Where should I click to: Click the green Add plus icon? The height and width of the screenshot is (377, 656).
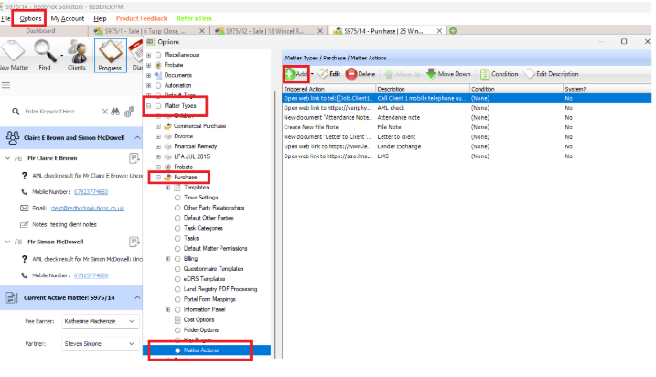[x=289, y=74]
